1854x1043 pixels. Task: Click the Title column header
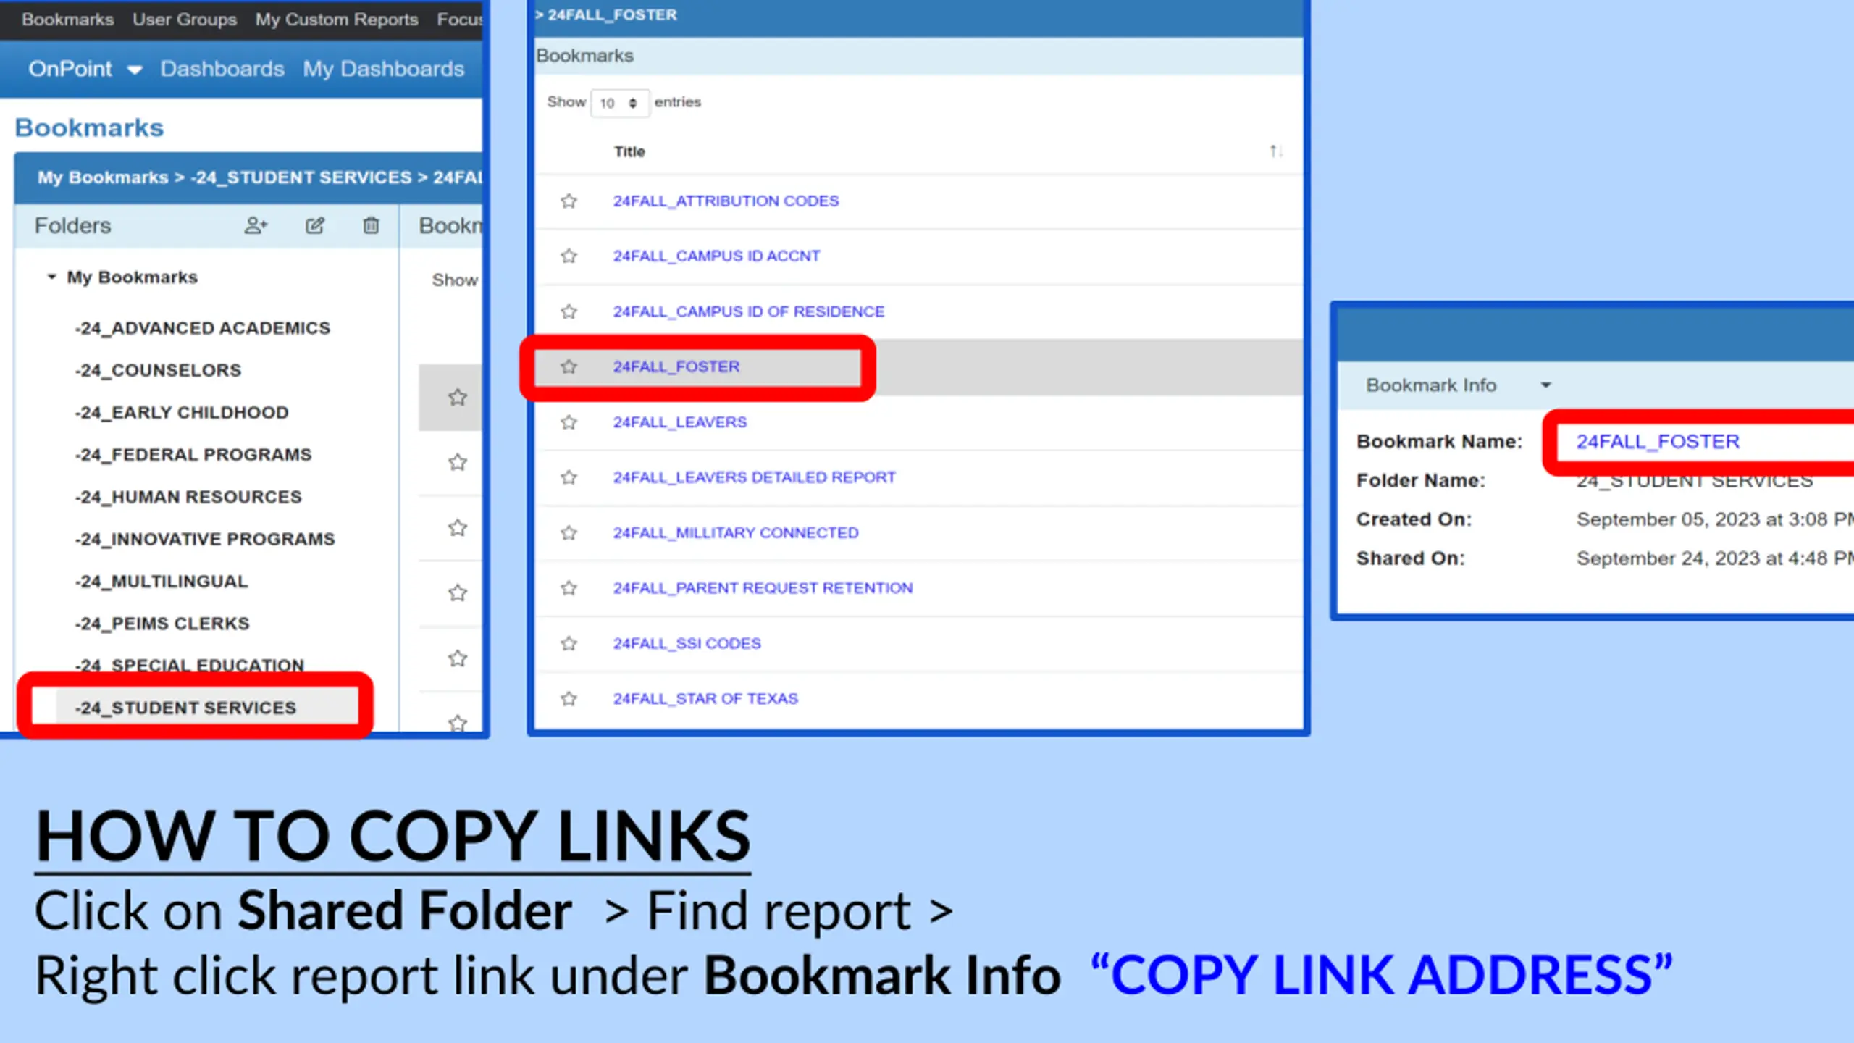[629, 151]
